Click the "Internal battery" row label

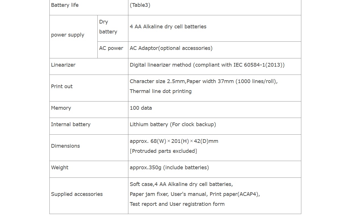point(71,124)
